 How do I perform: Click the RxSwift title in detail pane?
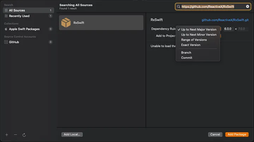coord(157,20)
